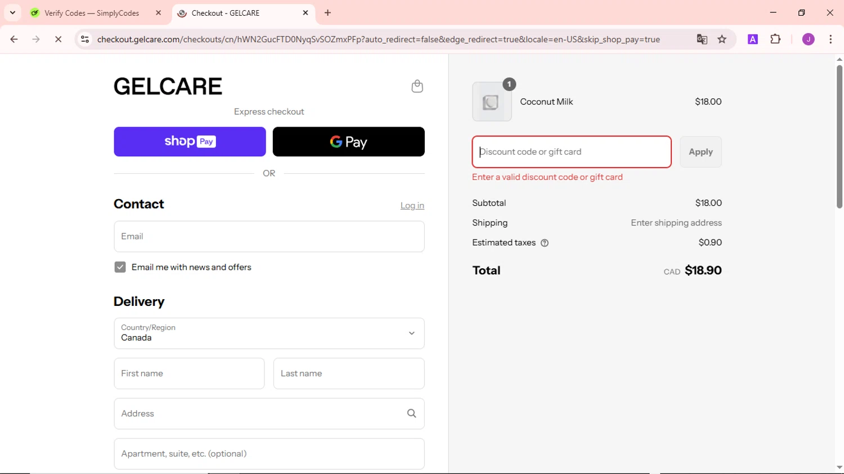
Task: Click the CAD $18.90 total amount
Action: click(x=693, y=270)
